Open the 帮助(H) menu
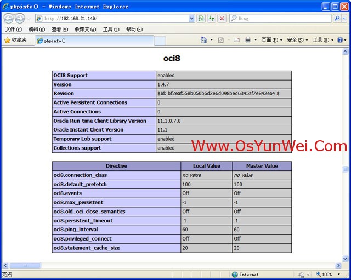The height and width of the screenshot is (280, 351). click(134, 30)
